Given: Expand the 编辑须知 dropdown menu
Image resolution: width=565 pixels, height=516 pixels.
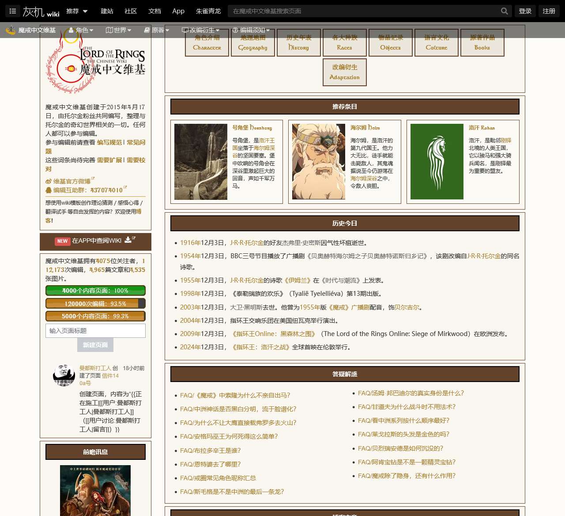Looking at the screenshot, I should pos(251,30).
